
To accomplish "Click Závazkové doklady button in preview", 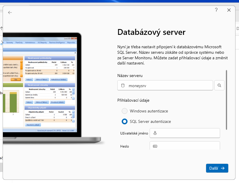I will [x=57, y=102].
